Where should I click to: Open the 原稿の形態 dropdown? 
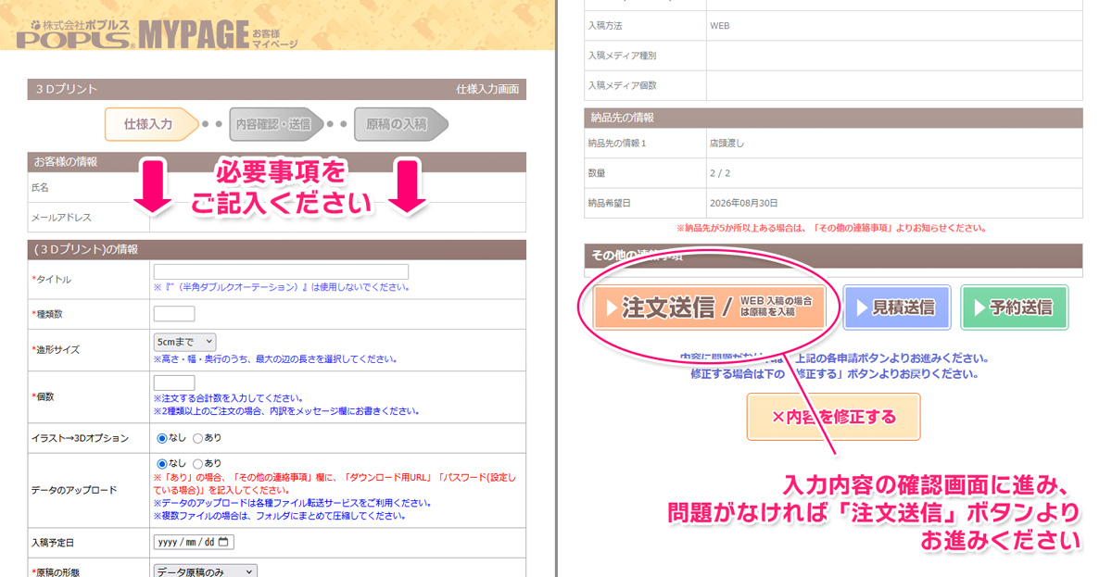pos(205,572)
